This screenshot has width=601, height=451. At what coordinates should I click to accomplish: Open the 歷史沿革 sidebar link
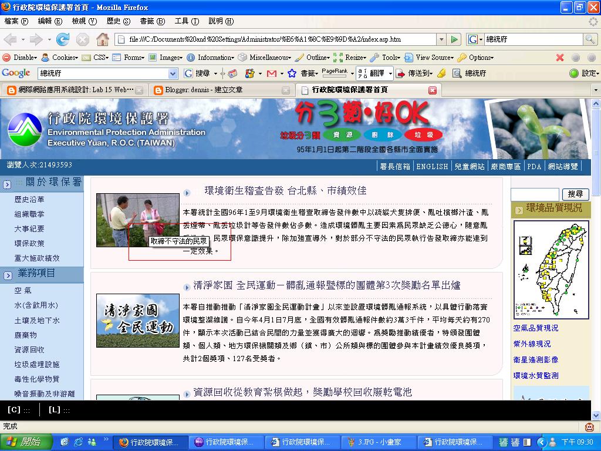[x=29, y=200]
